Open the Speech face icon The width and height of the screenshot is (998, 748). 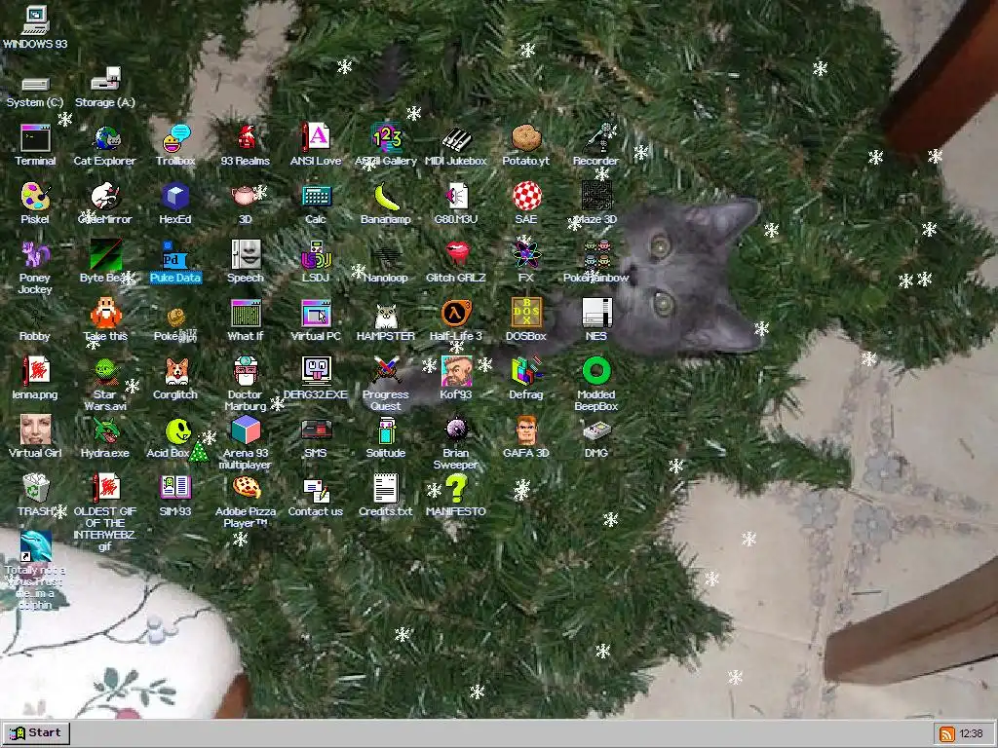246,255
